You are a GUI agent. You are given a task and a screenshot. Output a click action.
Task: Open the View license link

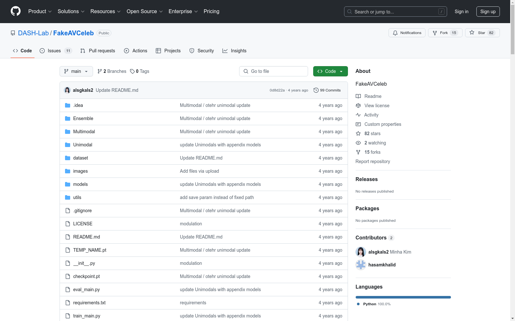tap(377, 106)
